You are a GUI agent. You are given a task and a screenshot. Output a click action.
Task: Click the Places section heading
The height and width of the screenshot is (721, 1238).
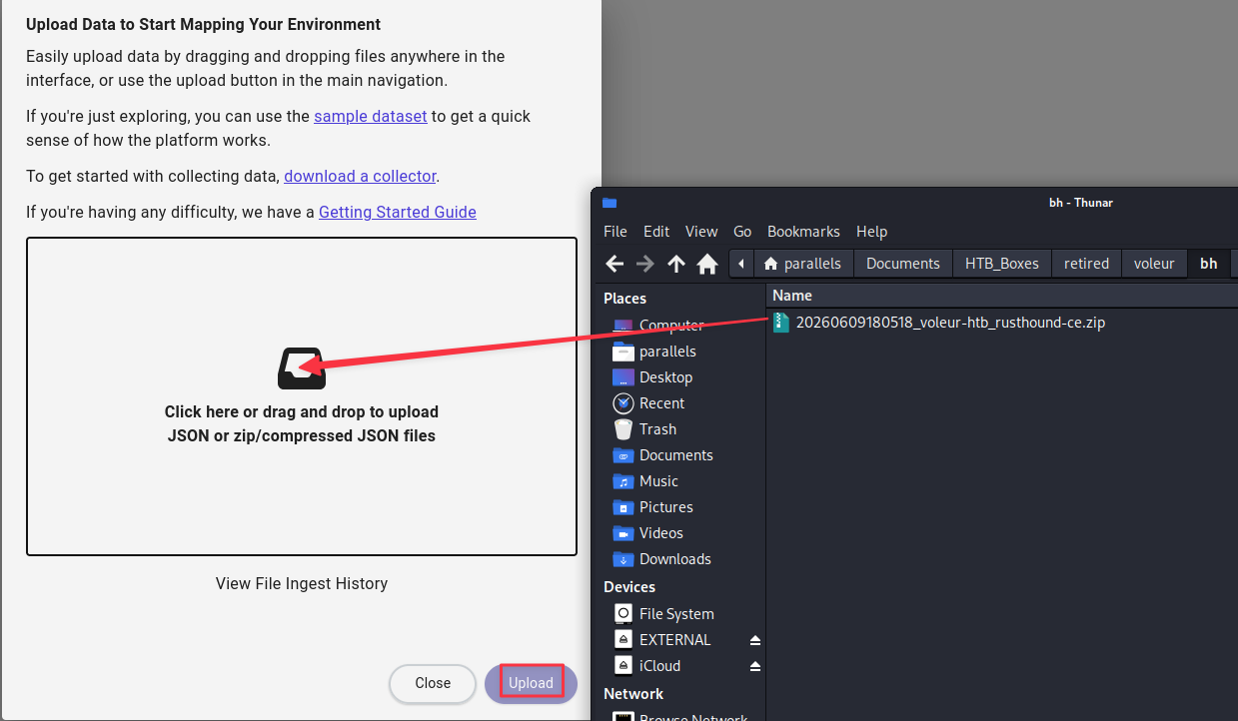pyautogui.click(x=624, y=299)
